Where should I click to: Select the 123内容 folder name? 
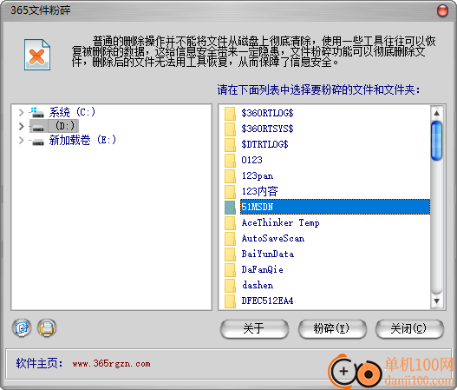pyautogui.click(x=259, y=191)
